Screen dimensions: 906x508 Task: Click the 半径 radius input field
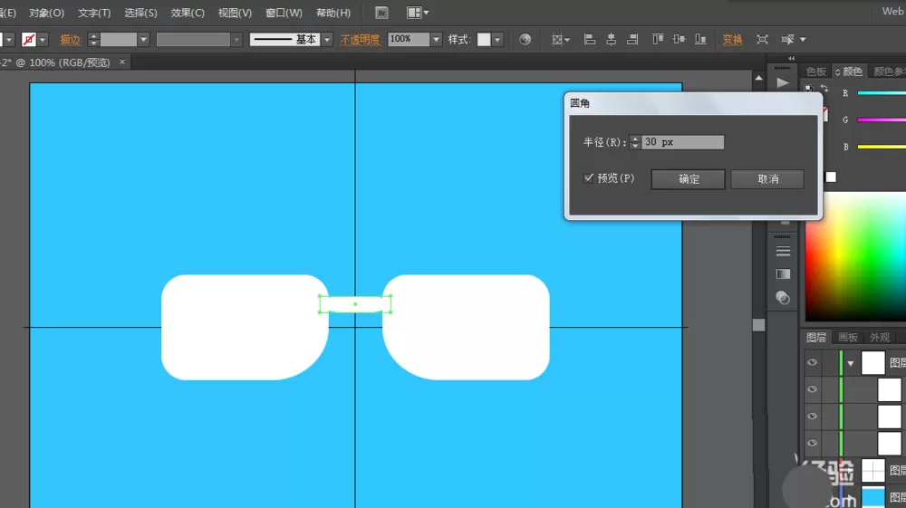click(x=682, y=142)
